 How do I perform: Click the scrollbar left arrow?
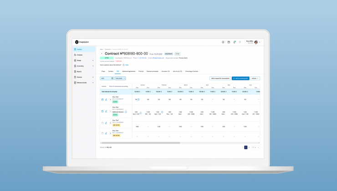point(101,143)
